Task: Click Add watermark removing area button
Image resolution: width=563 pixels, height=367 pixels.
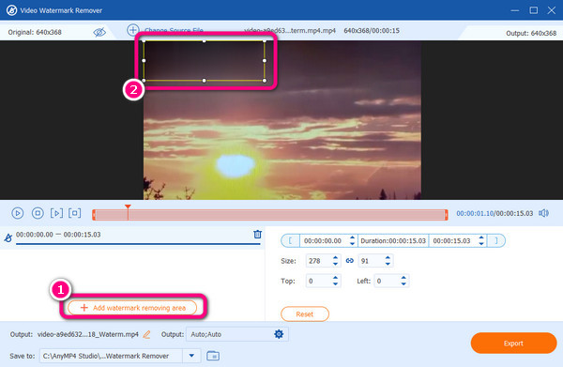Action: click(x=132, y=308)
